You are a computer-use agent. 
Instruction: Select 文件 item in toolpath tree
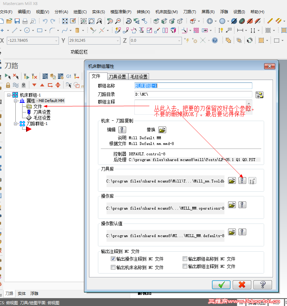click(x=38, y=106)
